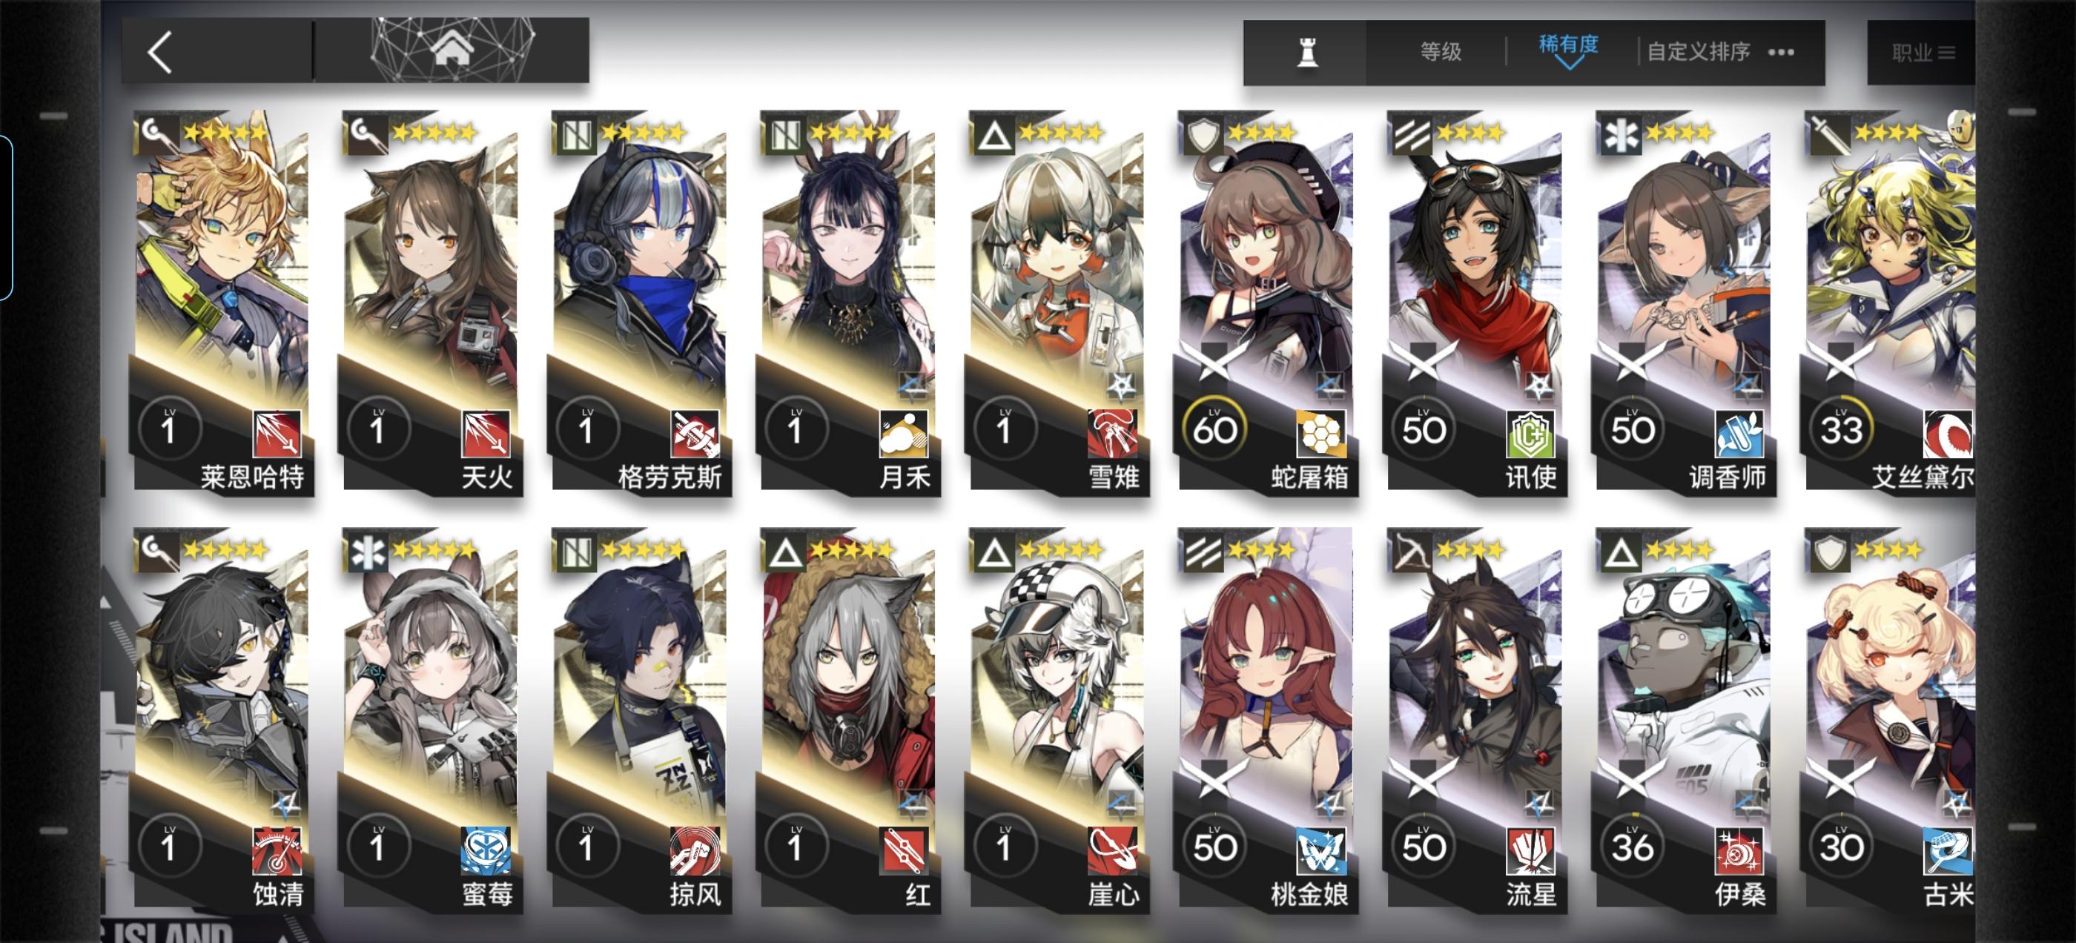
Task: Tap the skill icon on 调香师's card
Action: click(1739, 433)
